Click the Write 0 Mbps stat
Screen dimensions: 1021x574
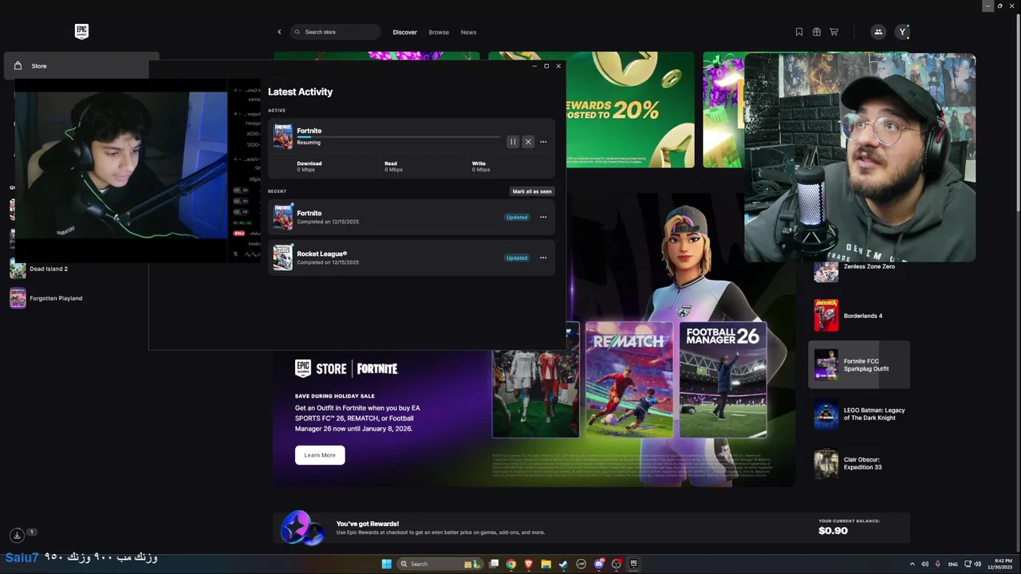point(481,167)
